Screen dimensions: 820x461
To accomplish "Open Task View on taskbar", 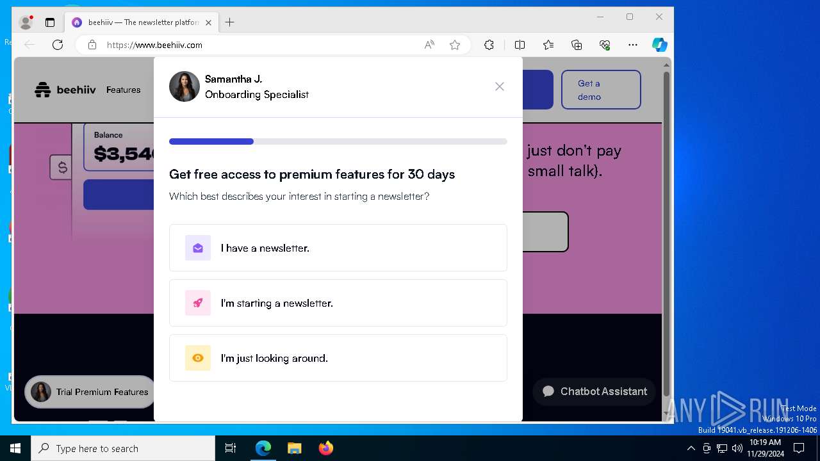I will click(231, 448).
